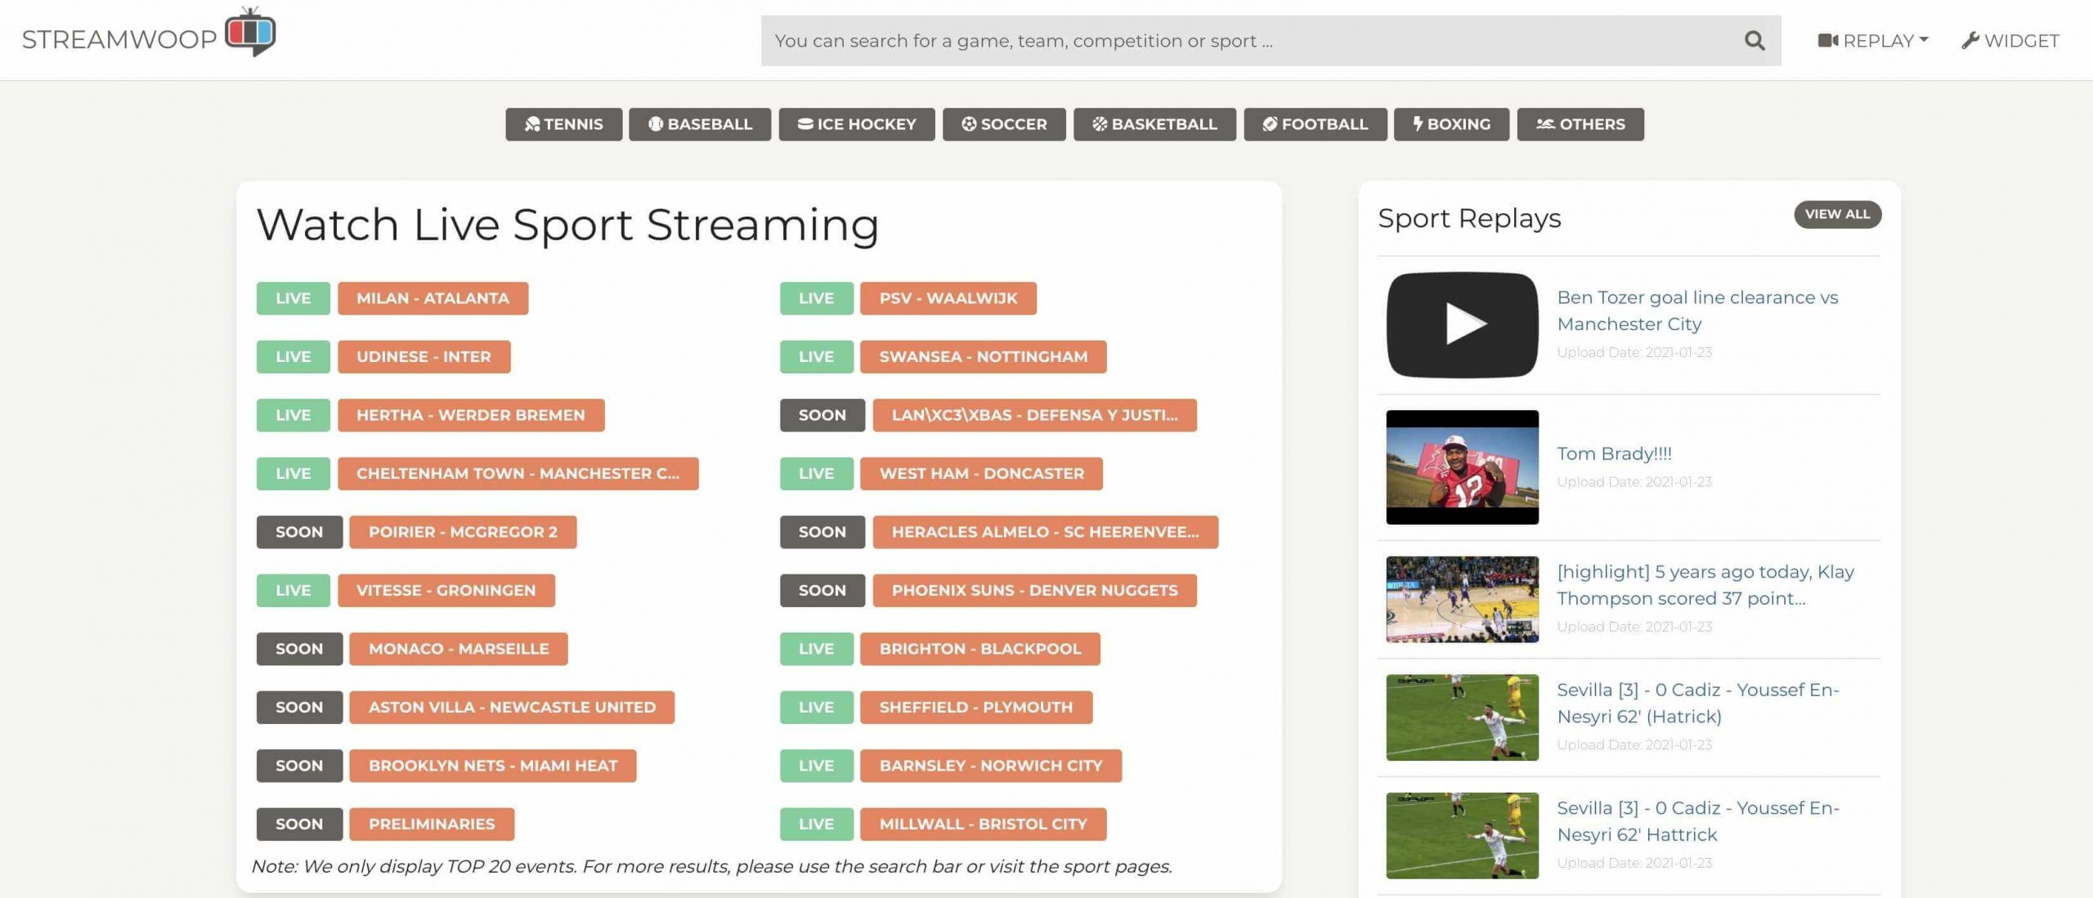The width and height of the screenshot is (2093, 898).
Task: Open the Baseball sport category
Action: pyautogui.click(x=700, y=124)
